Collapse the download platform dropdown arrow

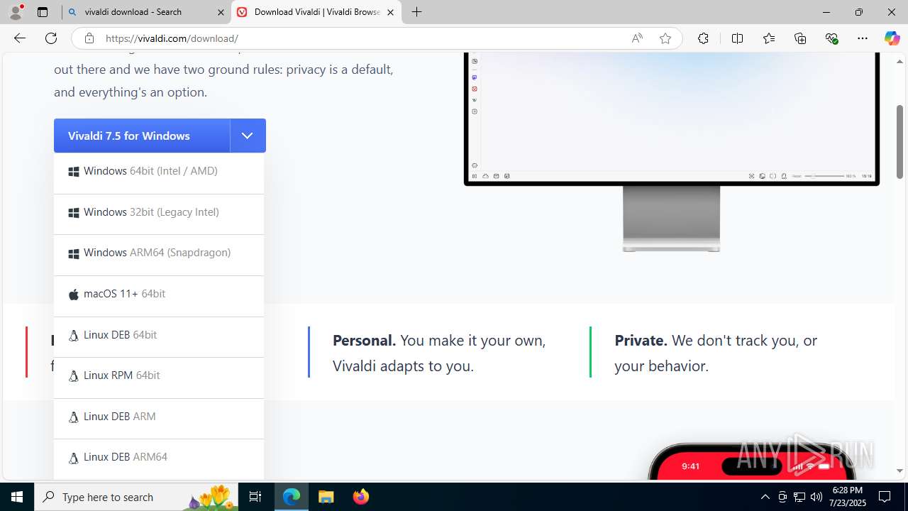pyautogui.click(x=248, y=136)
